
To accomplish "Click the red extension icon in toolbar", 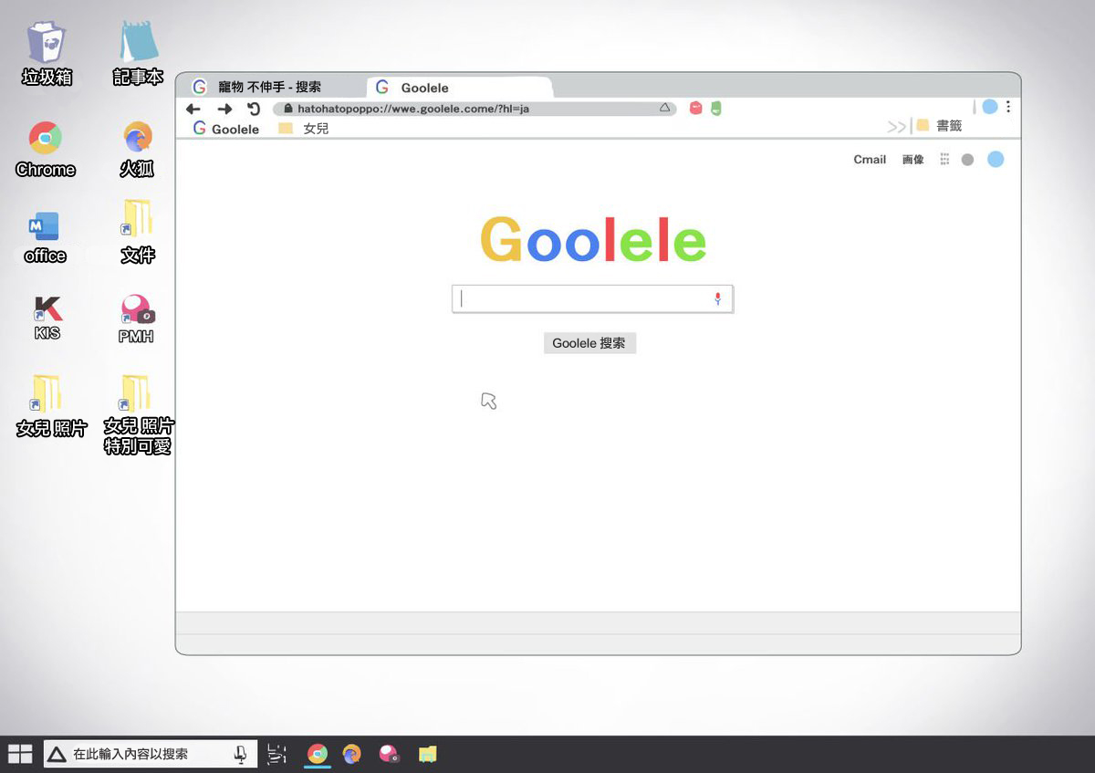I will pos(695,109).
